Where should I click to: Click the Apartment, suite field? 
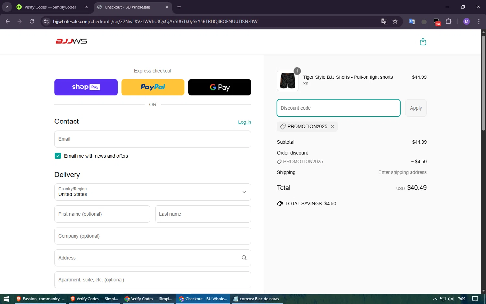tap(153, 280)
